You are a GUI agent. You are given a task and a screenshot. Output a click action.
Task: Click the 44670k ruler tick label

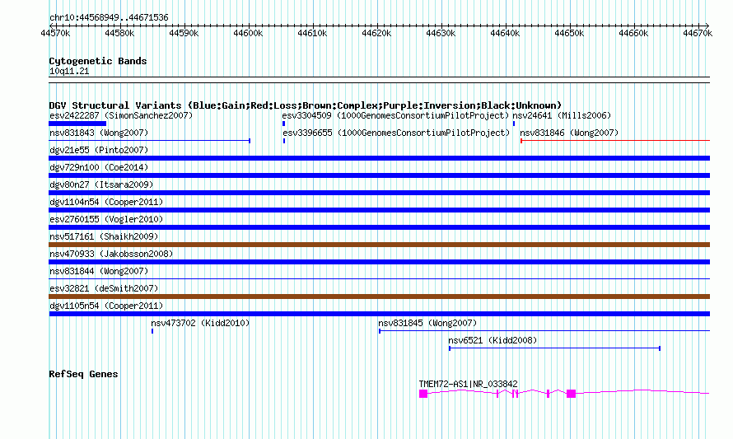point(698,34)
